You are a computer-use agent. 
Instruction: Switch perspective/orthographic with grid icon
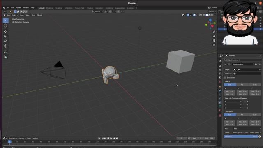click(x=214, y=45)
